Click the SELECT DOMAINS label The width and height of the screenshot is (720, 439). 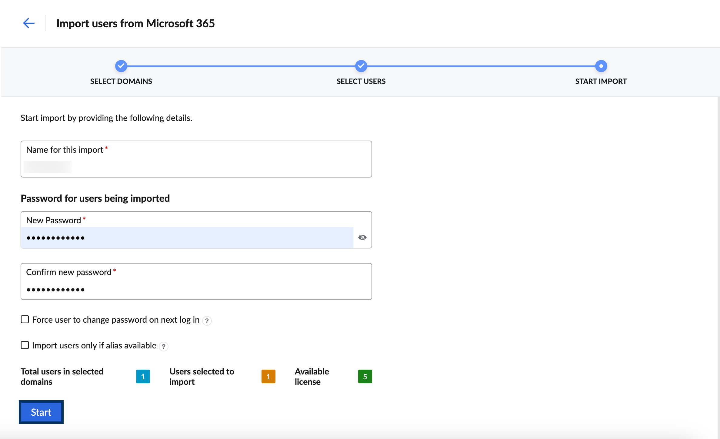pos(121,81)
